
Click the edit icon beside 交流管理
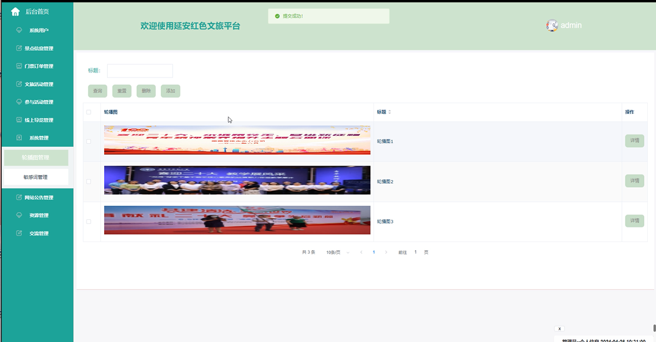pos(19,233)
